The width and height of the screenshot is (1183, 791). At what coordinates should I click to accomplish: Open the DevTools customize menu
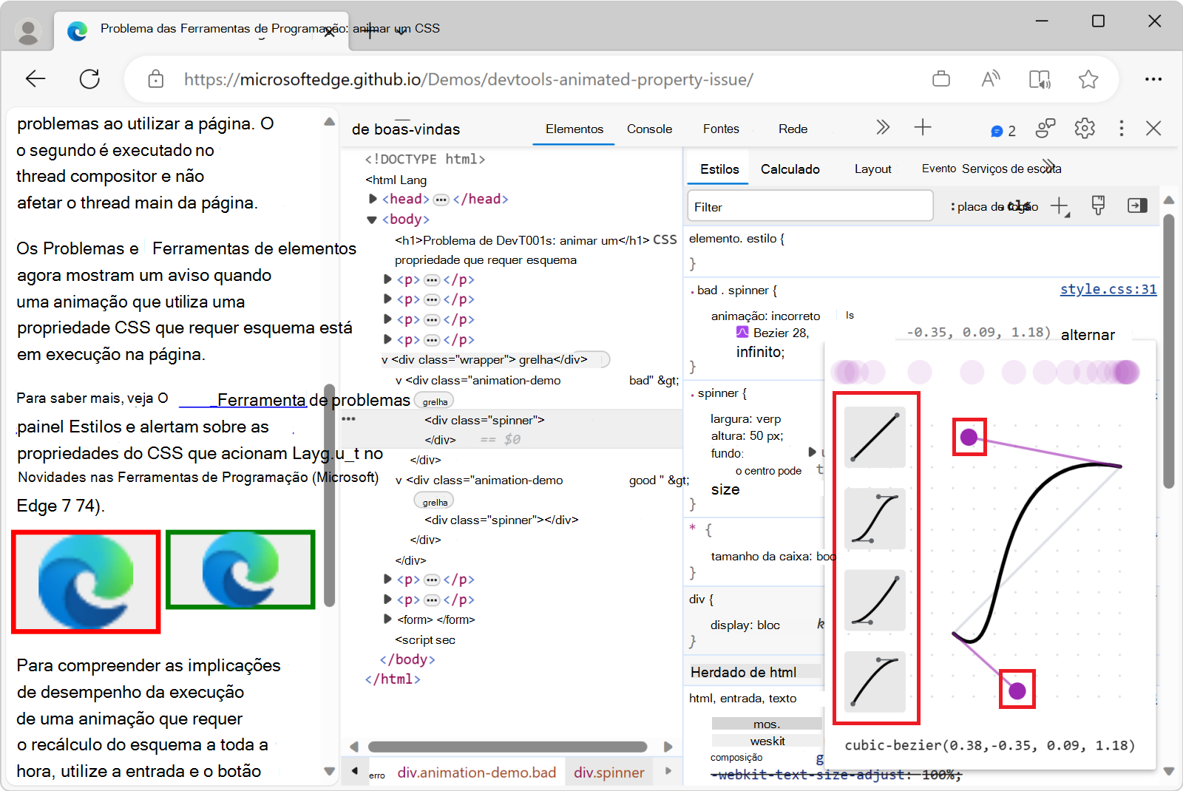pyautogui.click(x=1122, y=128)
